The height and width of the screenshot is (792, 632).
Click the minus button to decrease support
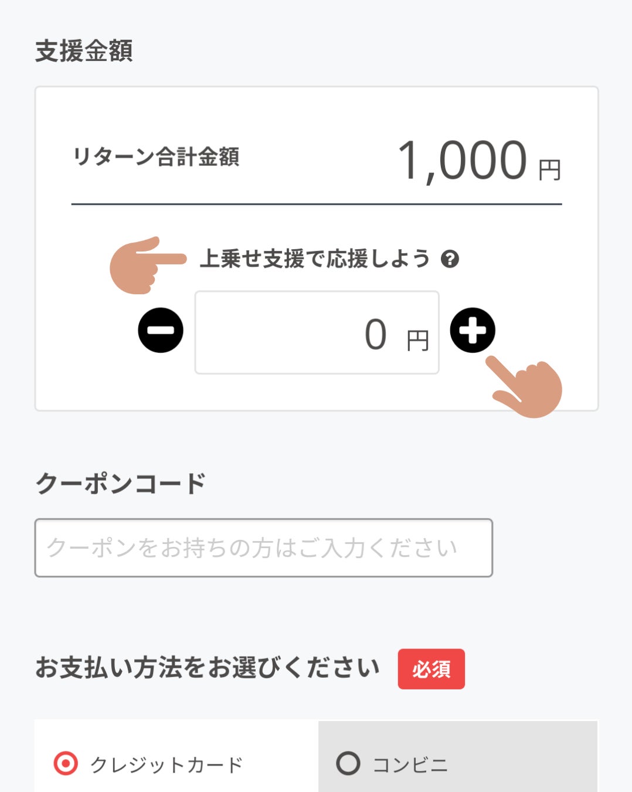coord(160,330)
